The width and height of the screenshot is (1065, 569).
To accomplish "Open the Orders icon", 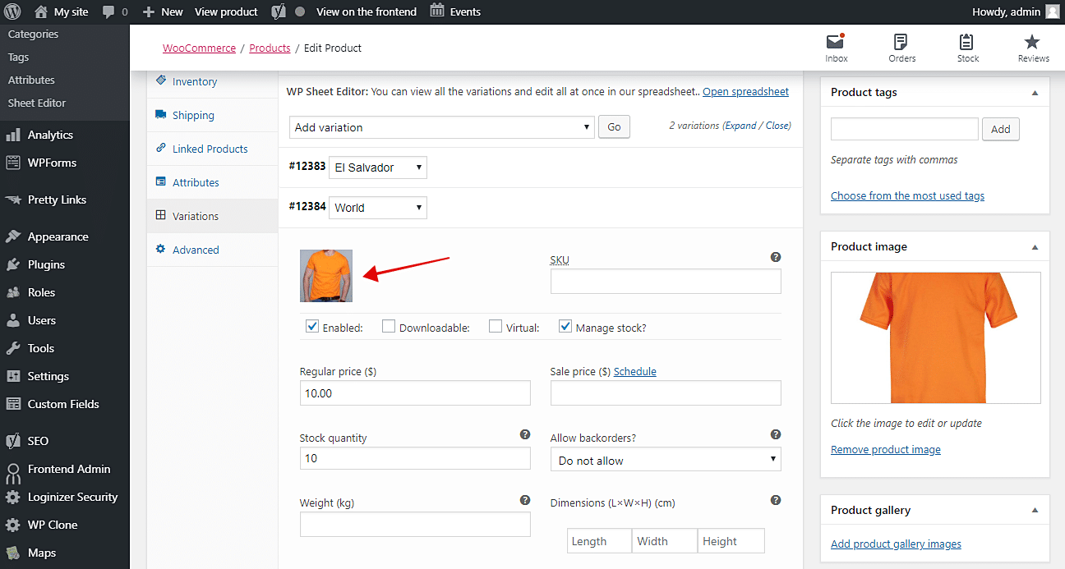I will point(901,42).
